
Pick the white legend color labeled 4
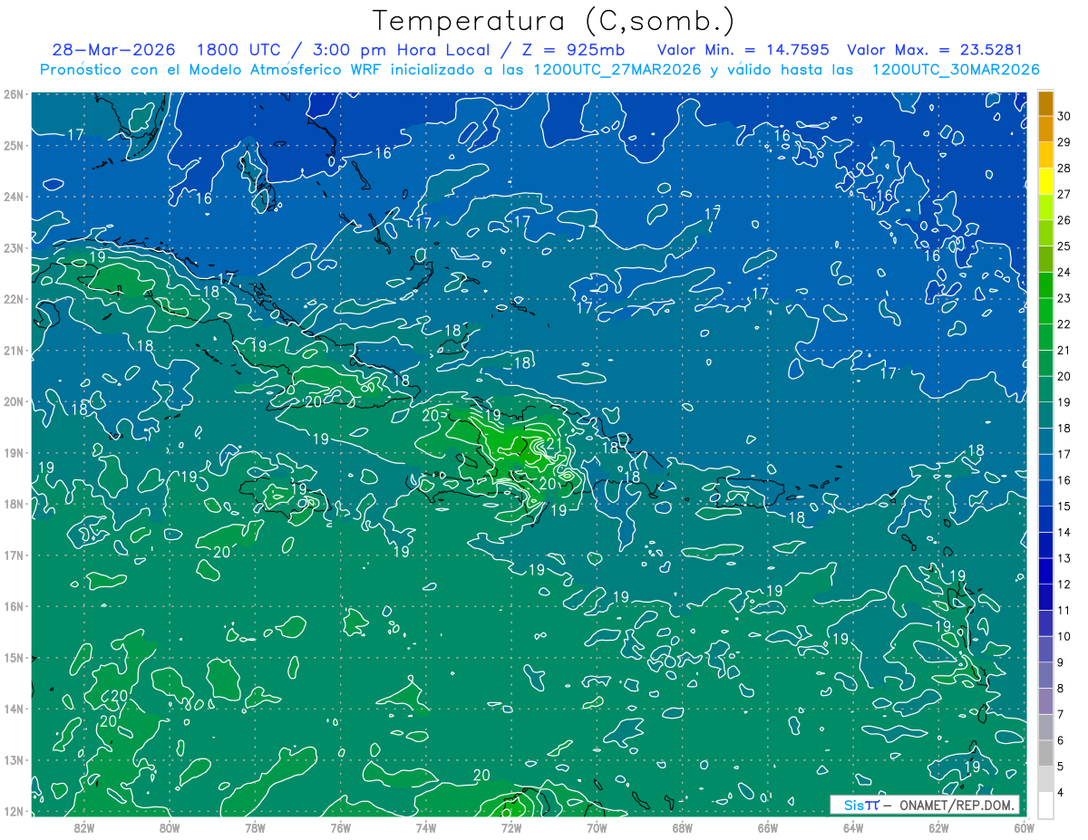pos(1045,805)
